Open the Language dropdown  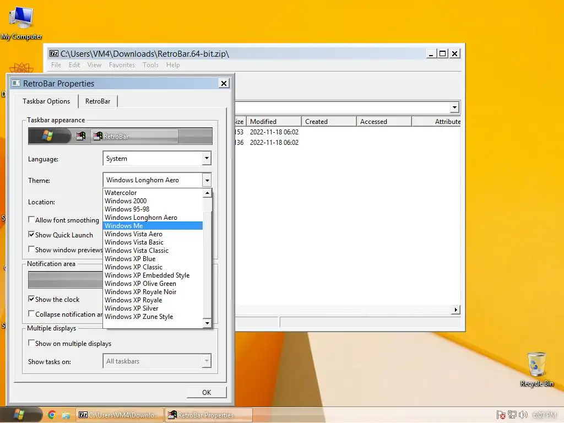(157, 158)
